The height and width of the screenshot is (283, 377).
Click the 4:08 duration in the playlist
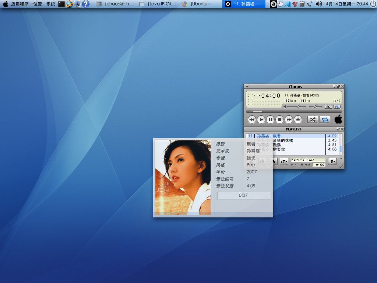pos(332,149)
